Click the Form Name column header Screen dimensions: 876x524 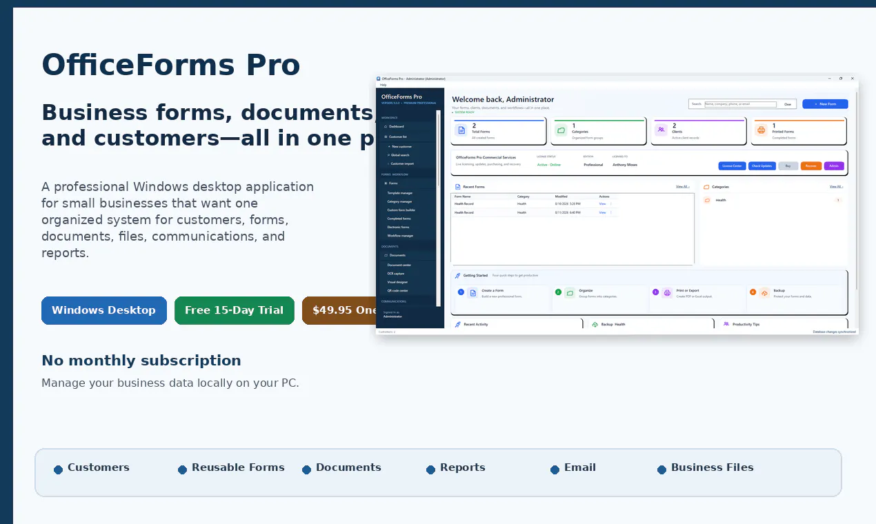463,196
